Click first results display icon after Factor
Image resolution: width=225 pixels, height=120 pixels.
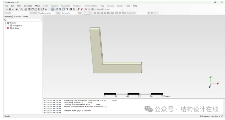click(95, 13)
